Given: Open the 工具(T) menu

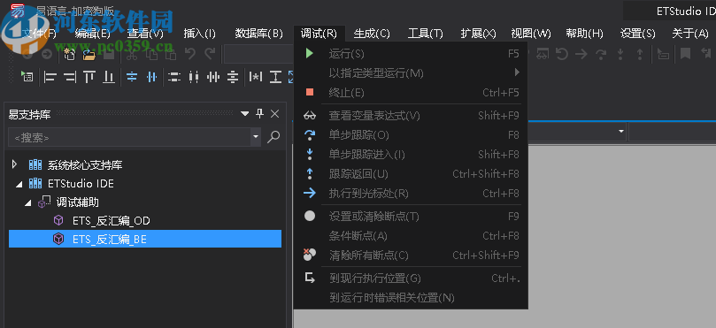Looking at the screenshot, I should click(425, 34).
